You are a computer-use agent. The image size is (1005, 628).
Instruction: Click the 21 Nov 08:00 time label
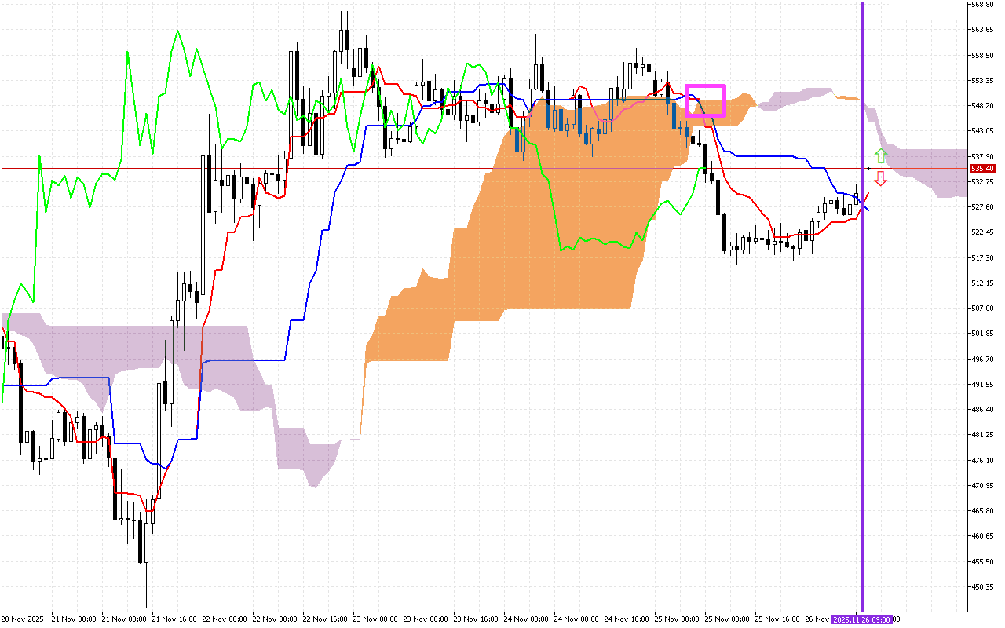point(124,619)
